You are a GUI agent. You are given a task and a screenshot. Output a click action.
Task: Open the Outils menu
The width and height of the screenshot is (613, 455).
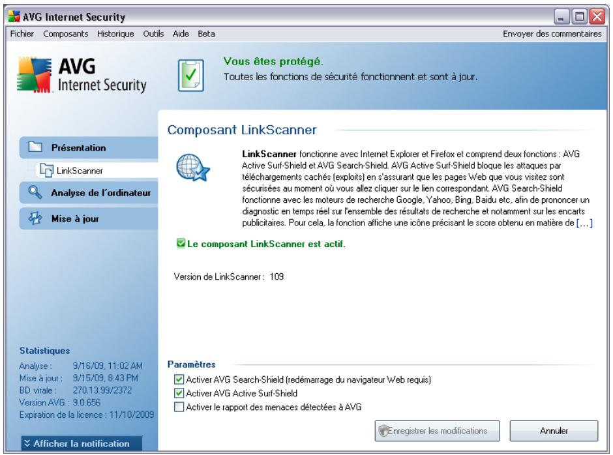coord(153,34)
